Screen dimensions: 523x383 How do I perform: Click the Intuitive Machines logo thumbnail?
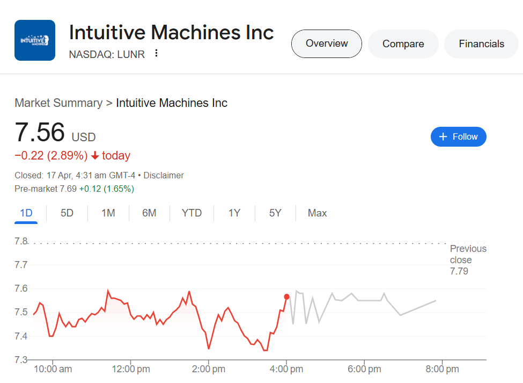coord(35,40)
